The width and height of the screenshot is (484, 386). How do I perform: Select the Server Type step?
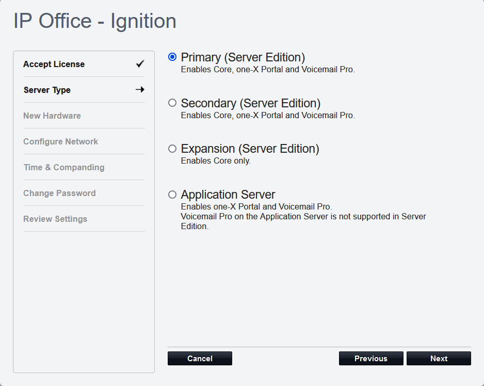[84, 90]
